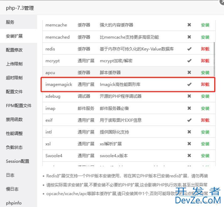This screenshot has height=207, width=224.
Task: Click 卸载 in the exif row
Action: [205, 120]
